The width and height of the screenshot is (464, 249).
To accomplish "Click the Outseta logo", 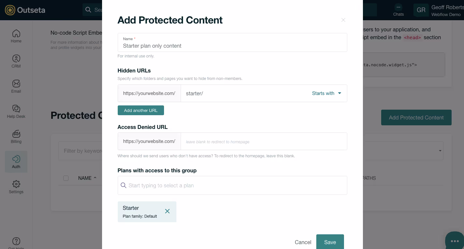I will point(25,10).
